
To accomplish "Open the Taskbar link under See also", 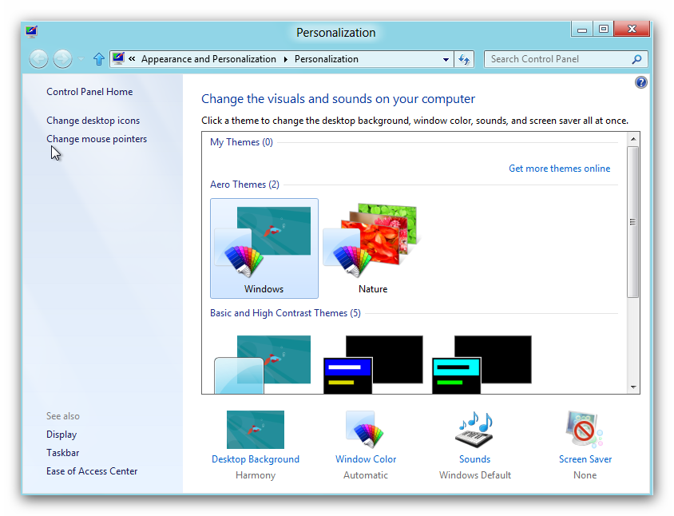I will click(63, 453).
